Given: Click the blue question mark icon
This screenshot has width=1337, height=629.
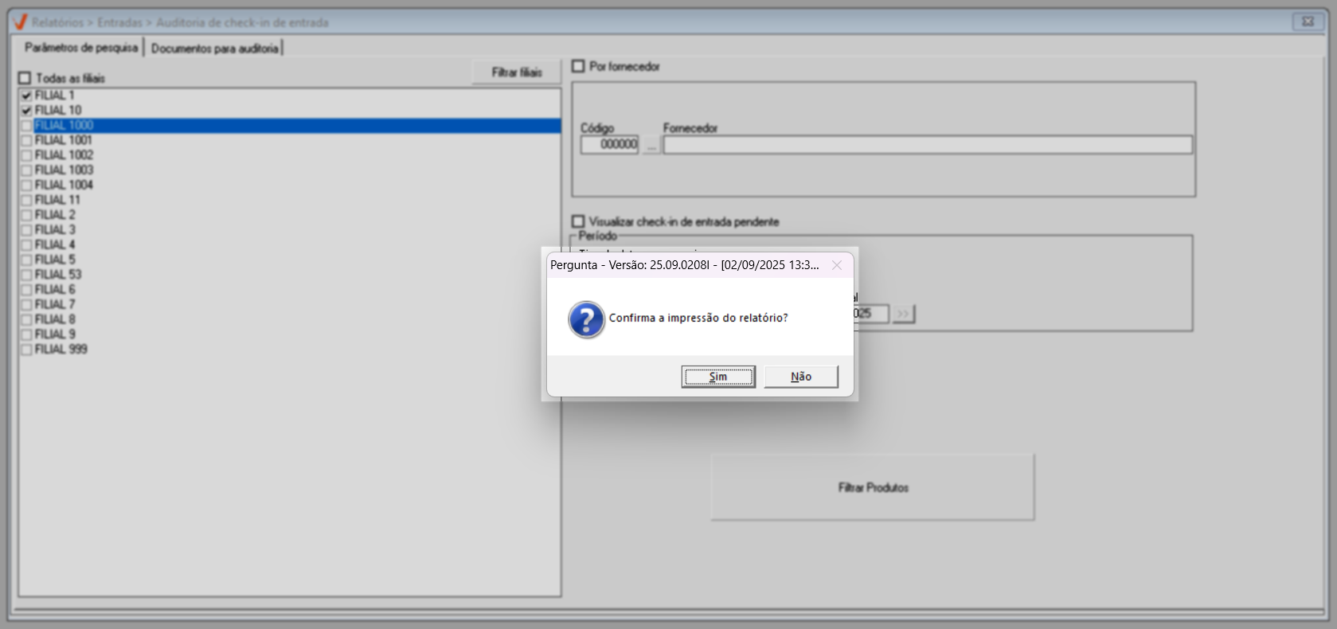Looking at the screenshot, I should 587,319.
